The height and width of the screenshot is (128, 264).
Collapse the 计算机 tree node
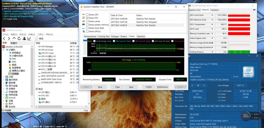pyautogui.click(x=4, y=50)
